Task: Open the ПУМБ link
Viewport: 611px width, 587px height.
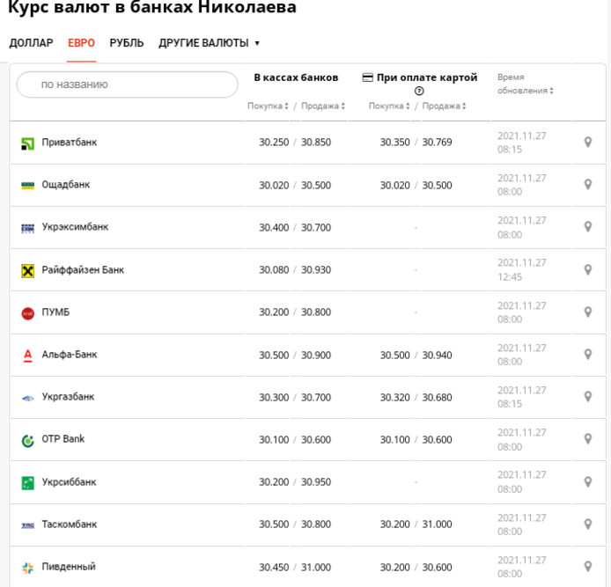Action: click(x=55, y=312)
